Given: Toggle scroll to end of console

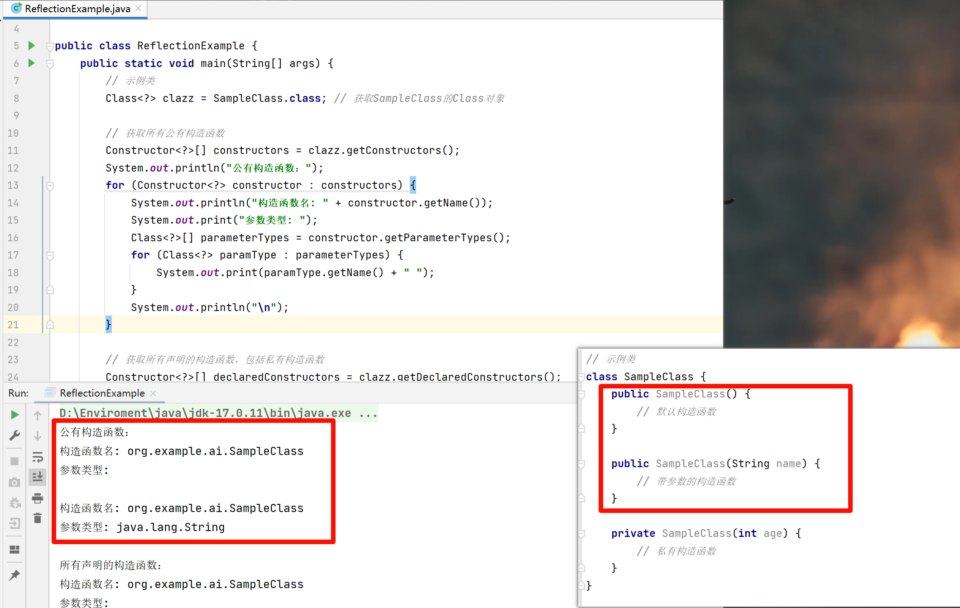Looking at the screenshot, I should [38, 477].
